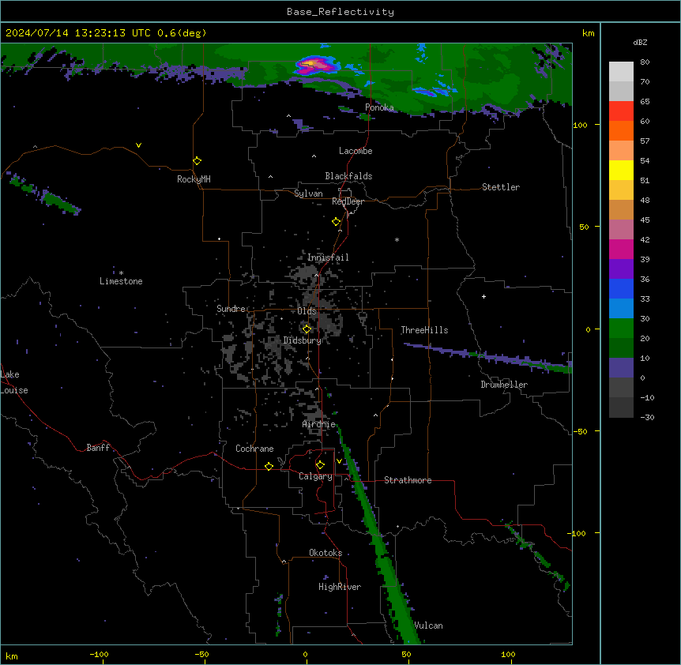This screenshot has height=665, width=681.
Task: Click the ThreeHills label
Action: 424,330
